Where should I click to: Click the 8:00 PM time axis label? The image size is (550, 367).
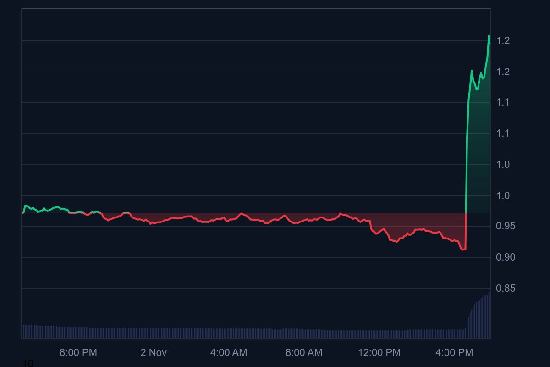78,352
